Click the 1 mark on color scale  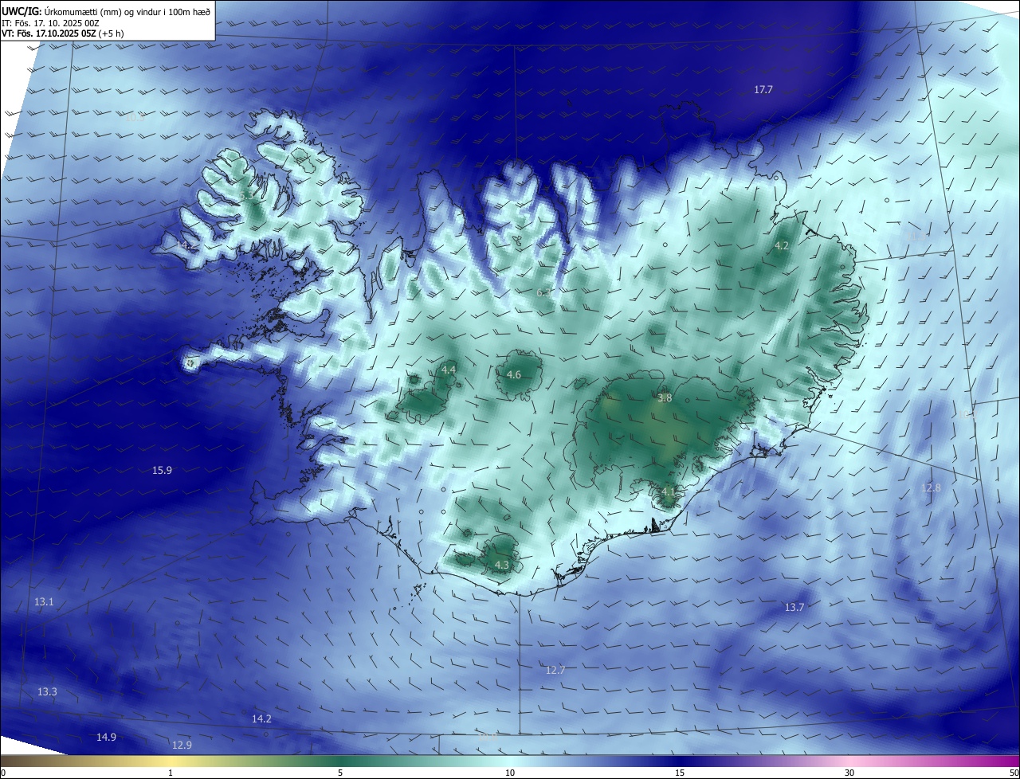pyautogui.click(x=171, y=773)
